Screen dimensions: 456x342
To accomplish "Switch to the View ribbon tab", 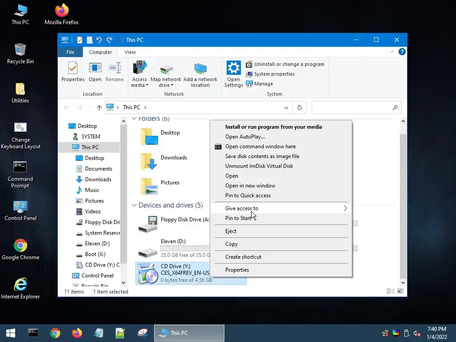I will pyautogui.click(x=130, y=52).
